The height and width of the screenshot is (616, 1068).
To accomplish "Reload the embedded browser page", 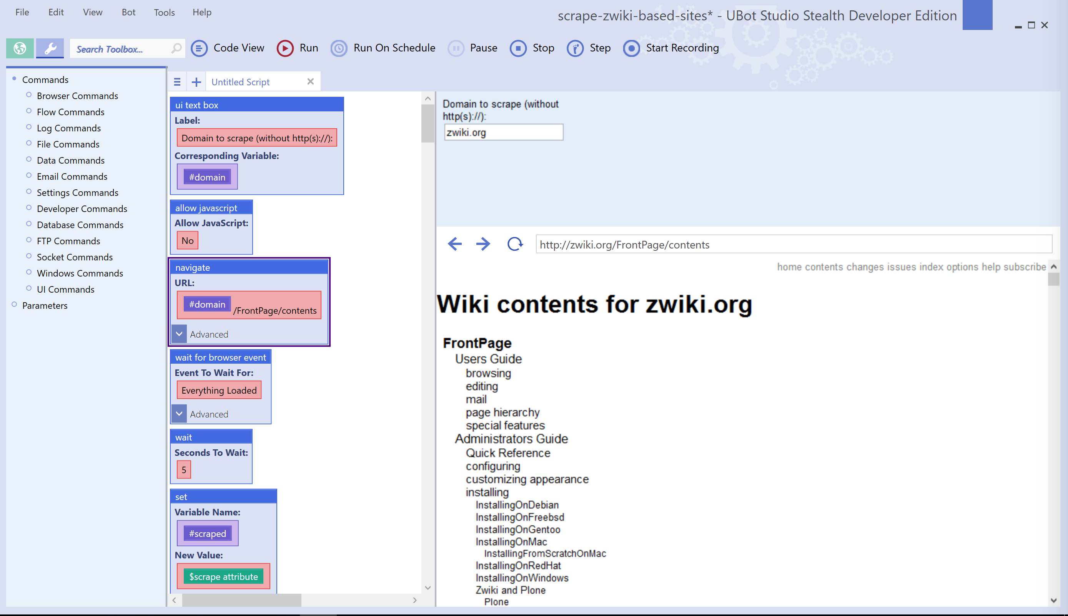I will 515,244.
